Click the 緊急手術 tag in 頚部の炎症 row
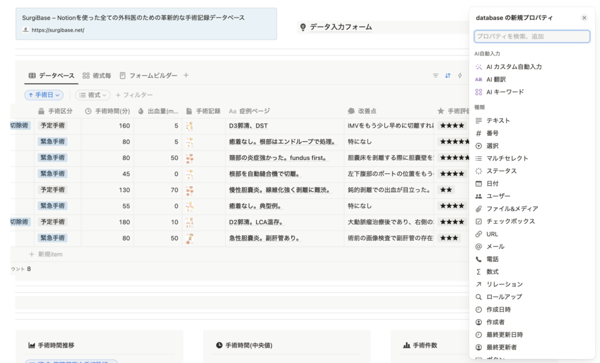600x363 pixels. coord(52,157)
